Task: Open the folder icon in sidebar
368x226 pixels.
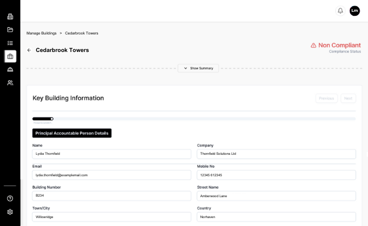Action: [x=10, y=29]
